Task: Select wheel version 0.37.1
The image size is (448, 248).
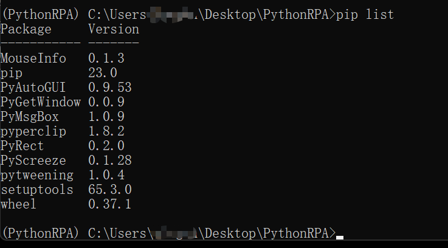Action: [x=110, y=204]
